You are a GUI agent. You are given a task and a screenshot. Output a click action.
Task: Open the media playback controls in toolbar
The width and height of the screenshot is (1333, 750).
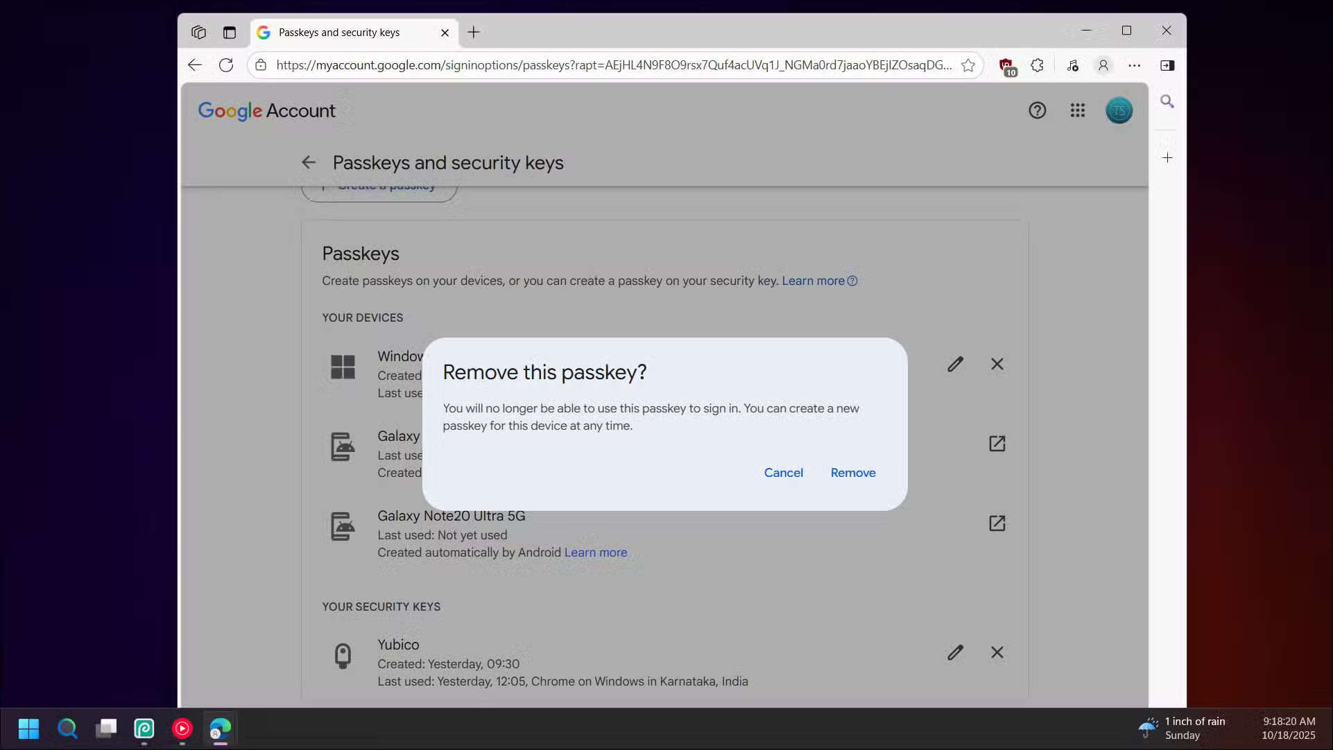point(1073,65)
